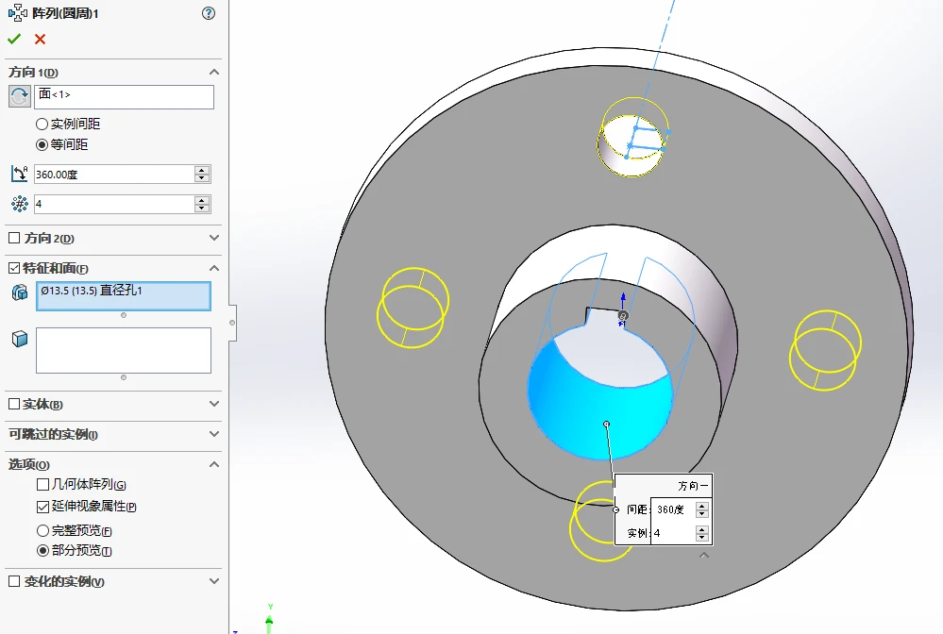Viewport: 943px width, 634px height.
Task: Cancel pattern with red X
Action: coord(41,39)
